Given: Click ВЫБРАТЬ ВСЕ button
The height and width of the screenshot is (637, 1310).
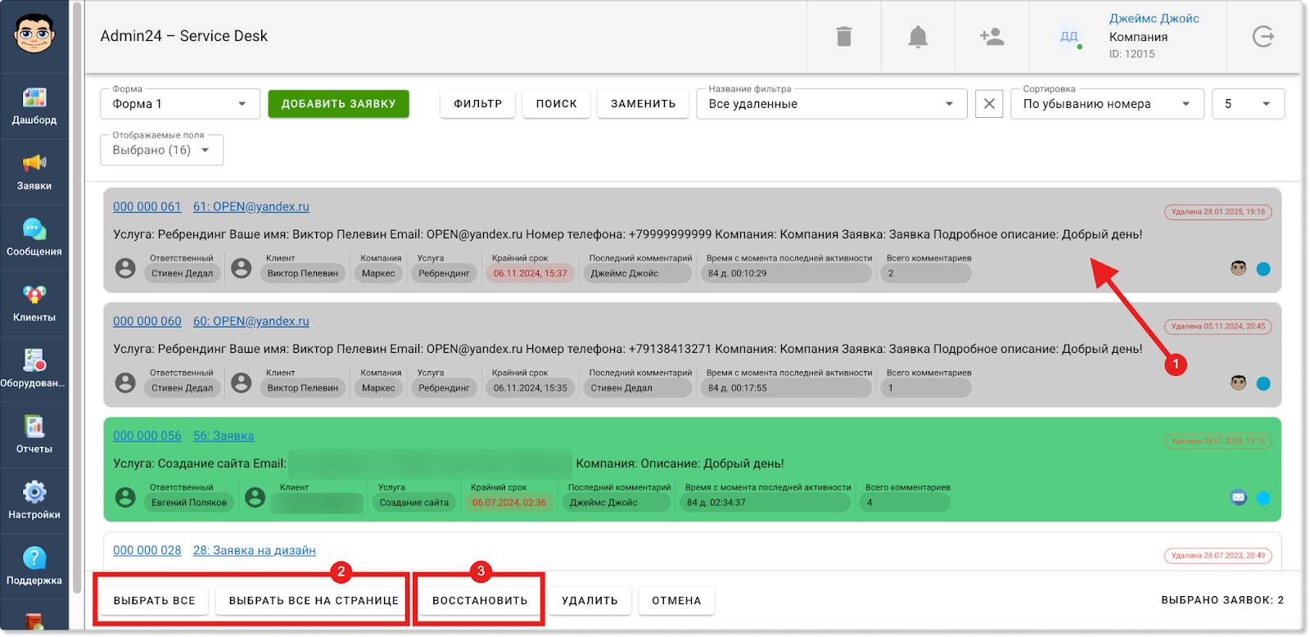Looking at the screenshot, I should coord(155,600).
